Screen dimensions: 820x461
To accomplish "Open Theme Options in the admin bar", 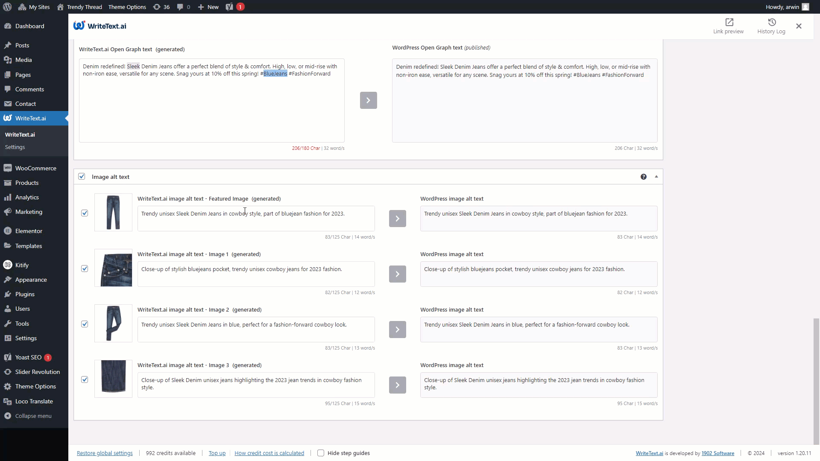I will [127, 7].
